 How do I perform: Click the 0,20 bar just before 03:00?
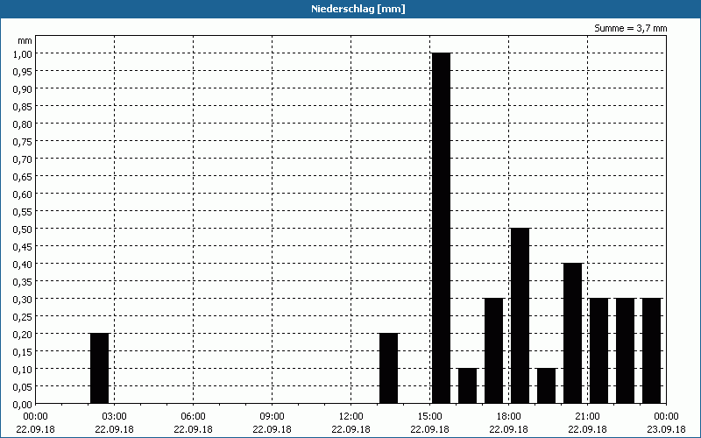point(99,368)
